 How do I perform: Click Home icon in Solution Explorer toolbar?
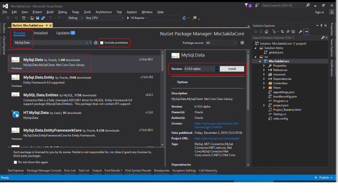tap(267, 32)
